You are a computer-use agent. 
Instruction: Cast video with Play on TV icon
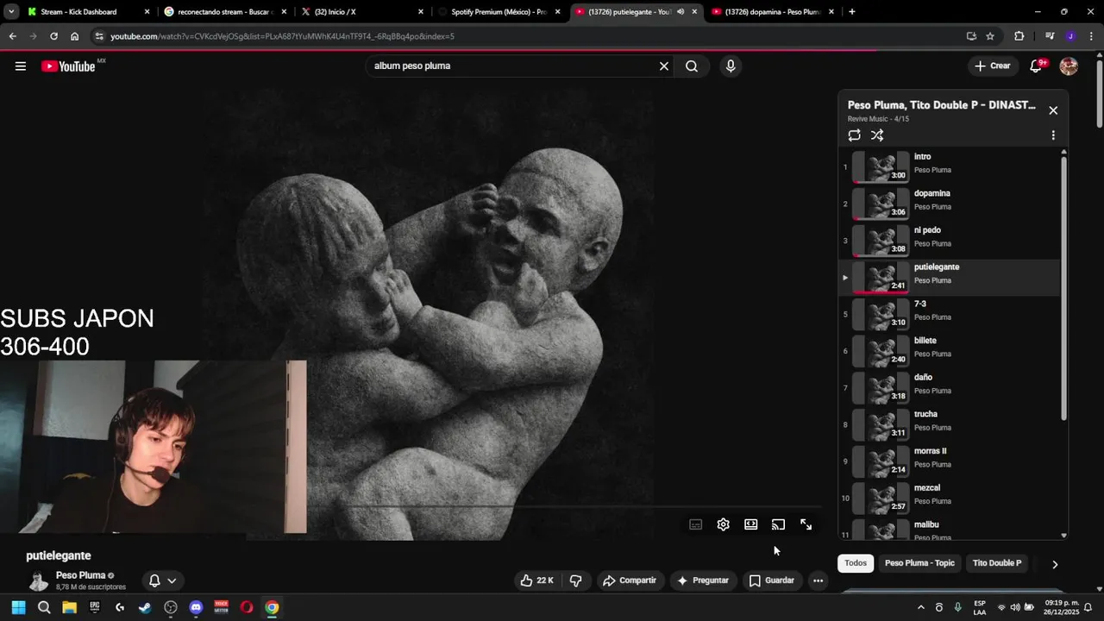778,524
